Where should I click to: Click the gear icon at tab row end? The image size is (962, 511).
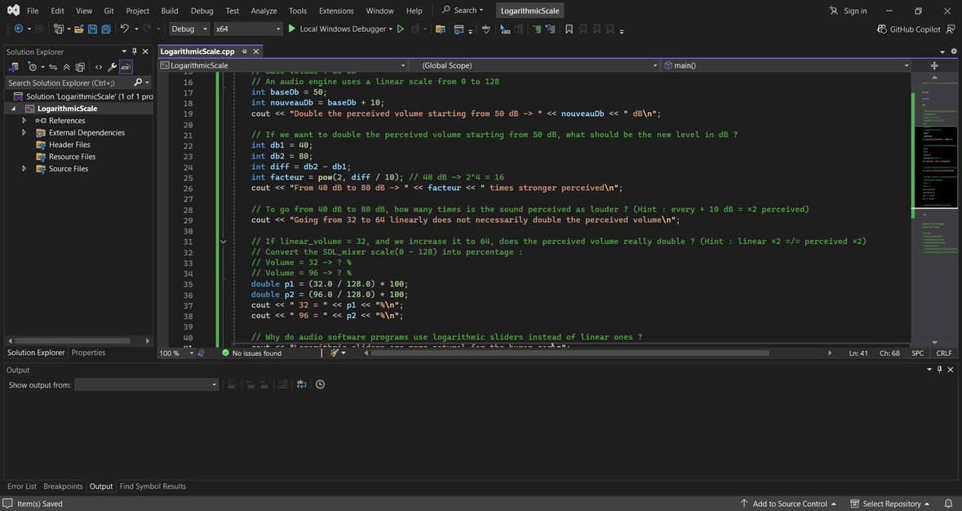point(954,51)
